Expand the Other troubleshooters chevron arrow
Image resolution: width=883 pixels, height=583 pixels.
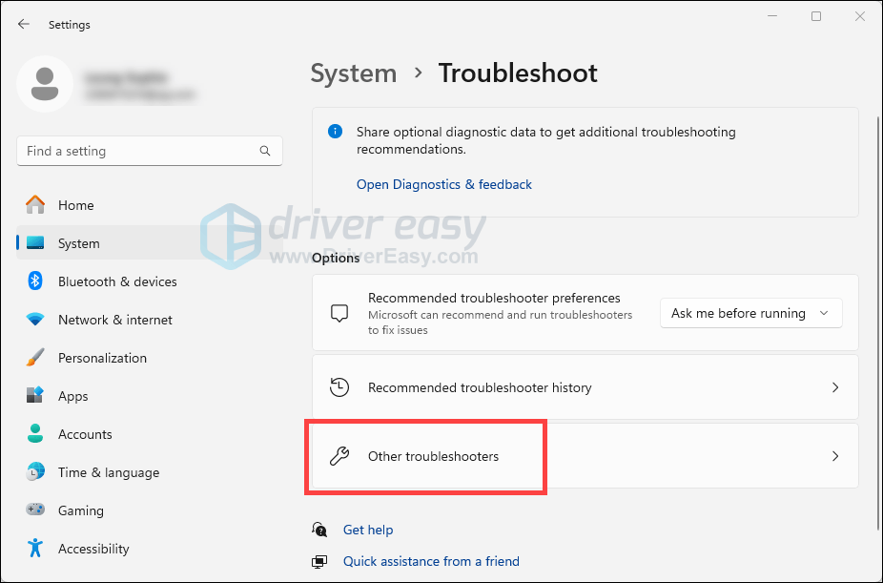(834, 456)
